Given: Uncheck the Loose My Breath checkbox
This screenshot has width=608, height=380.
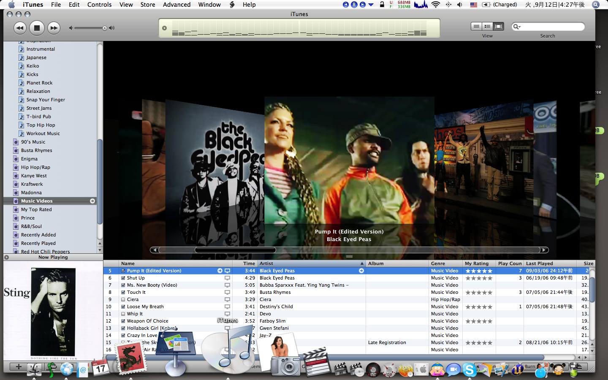Looking at the screenshot, I should (x=123, y=307).
